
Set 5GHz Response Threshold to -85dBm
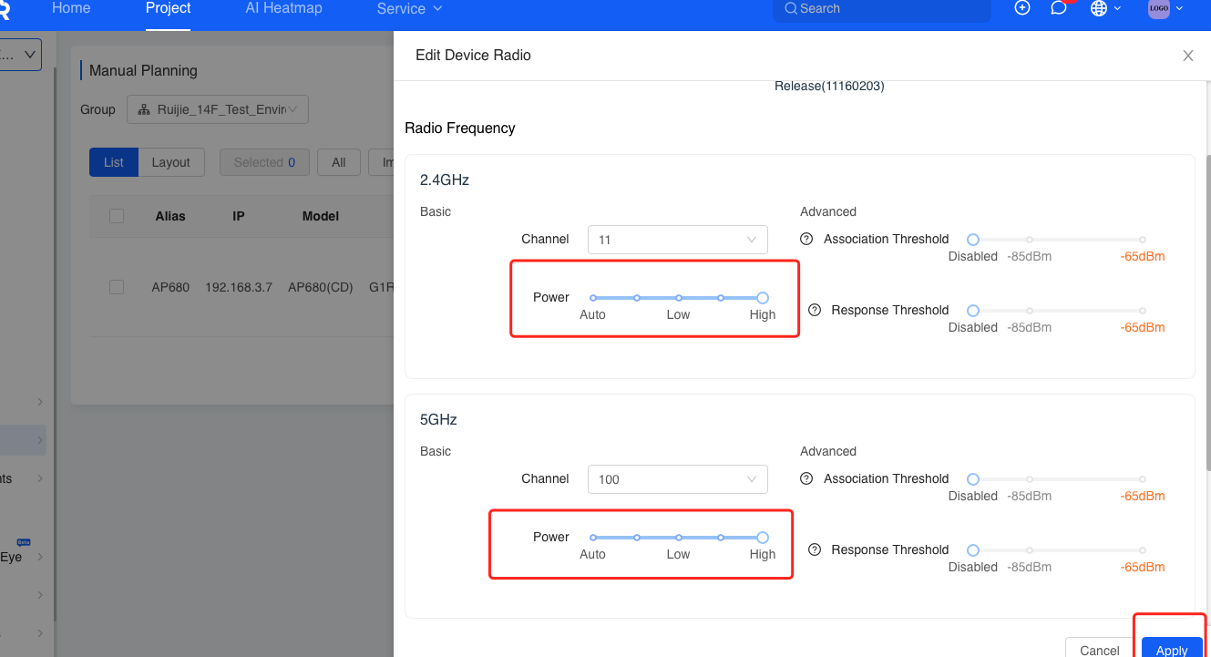1030,550
